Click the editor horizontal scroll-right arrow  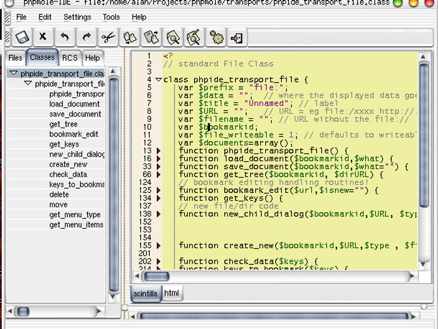(x=412, y=276)
